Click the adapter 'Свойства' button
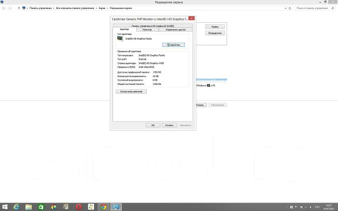Viewport: 338px width, 211px height. 173,45
